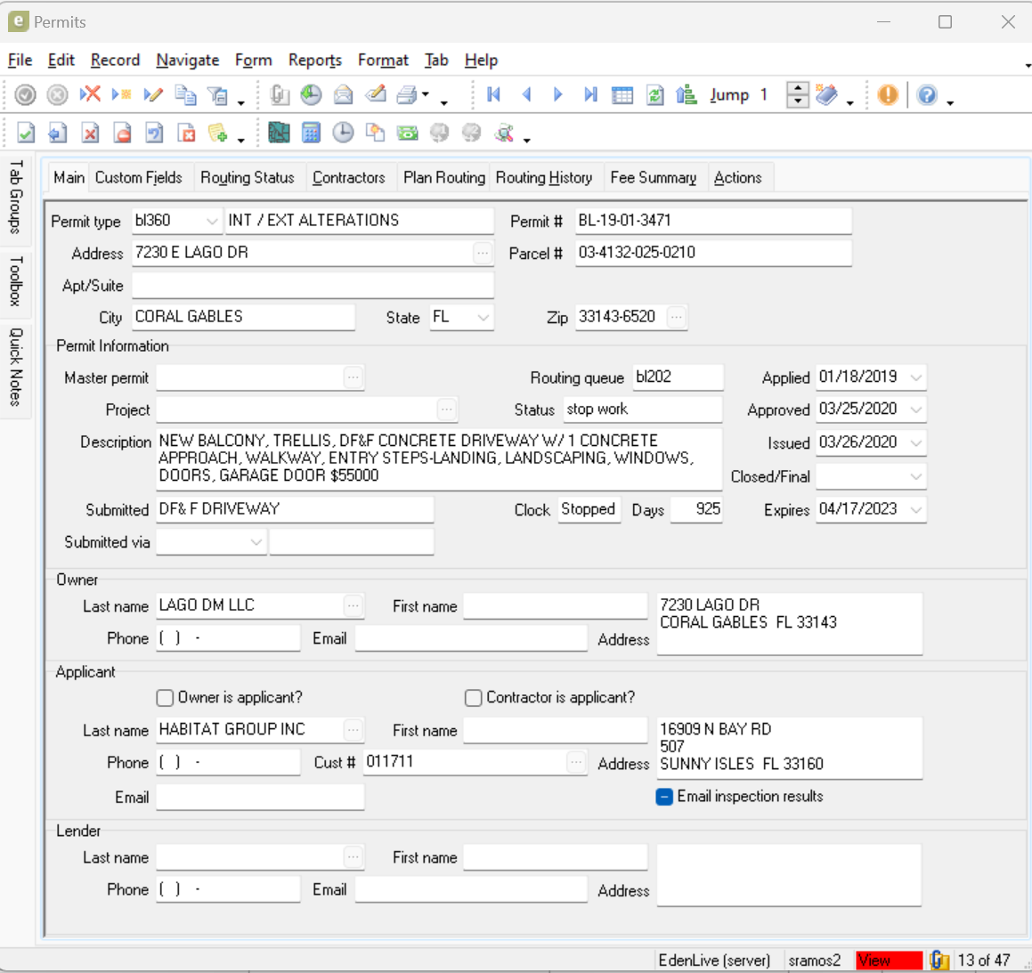This screenshot has width=1032, height=973.
Task: Click the printer icon in the toolbar
Action: 407,94
